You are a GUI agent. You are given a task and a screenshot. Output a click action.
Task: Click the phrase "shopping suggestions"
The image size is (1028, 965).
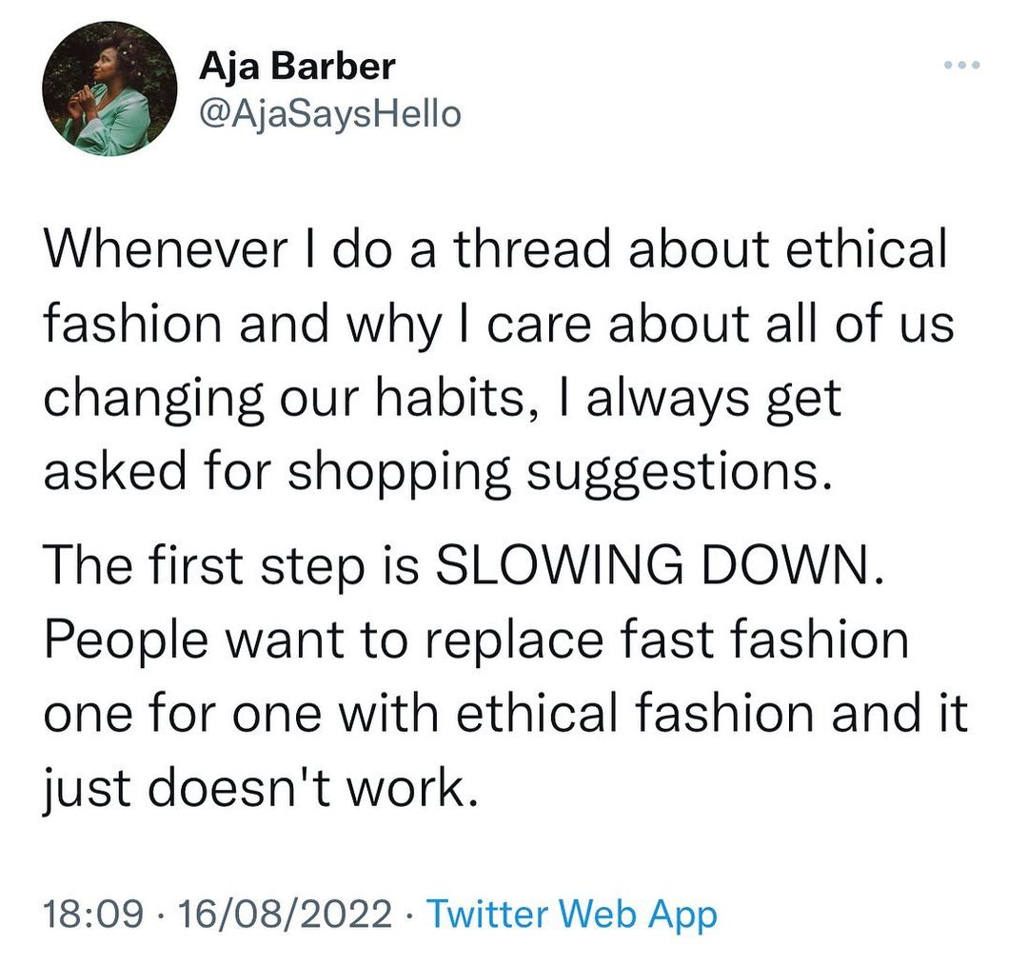coord(553,472)
